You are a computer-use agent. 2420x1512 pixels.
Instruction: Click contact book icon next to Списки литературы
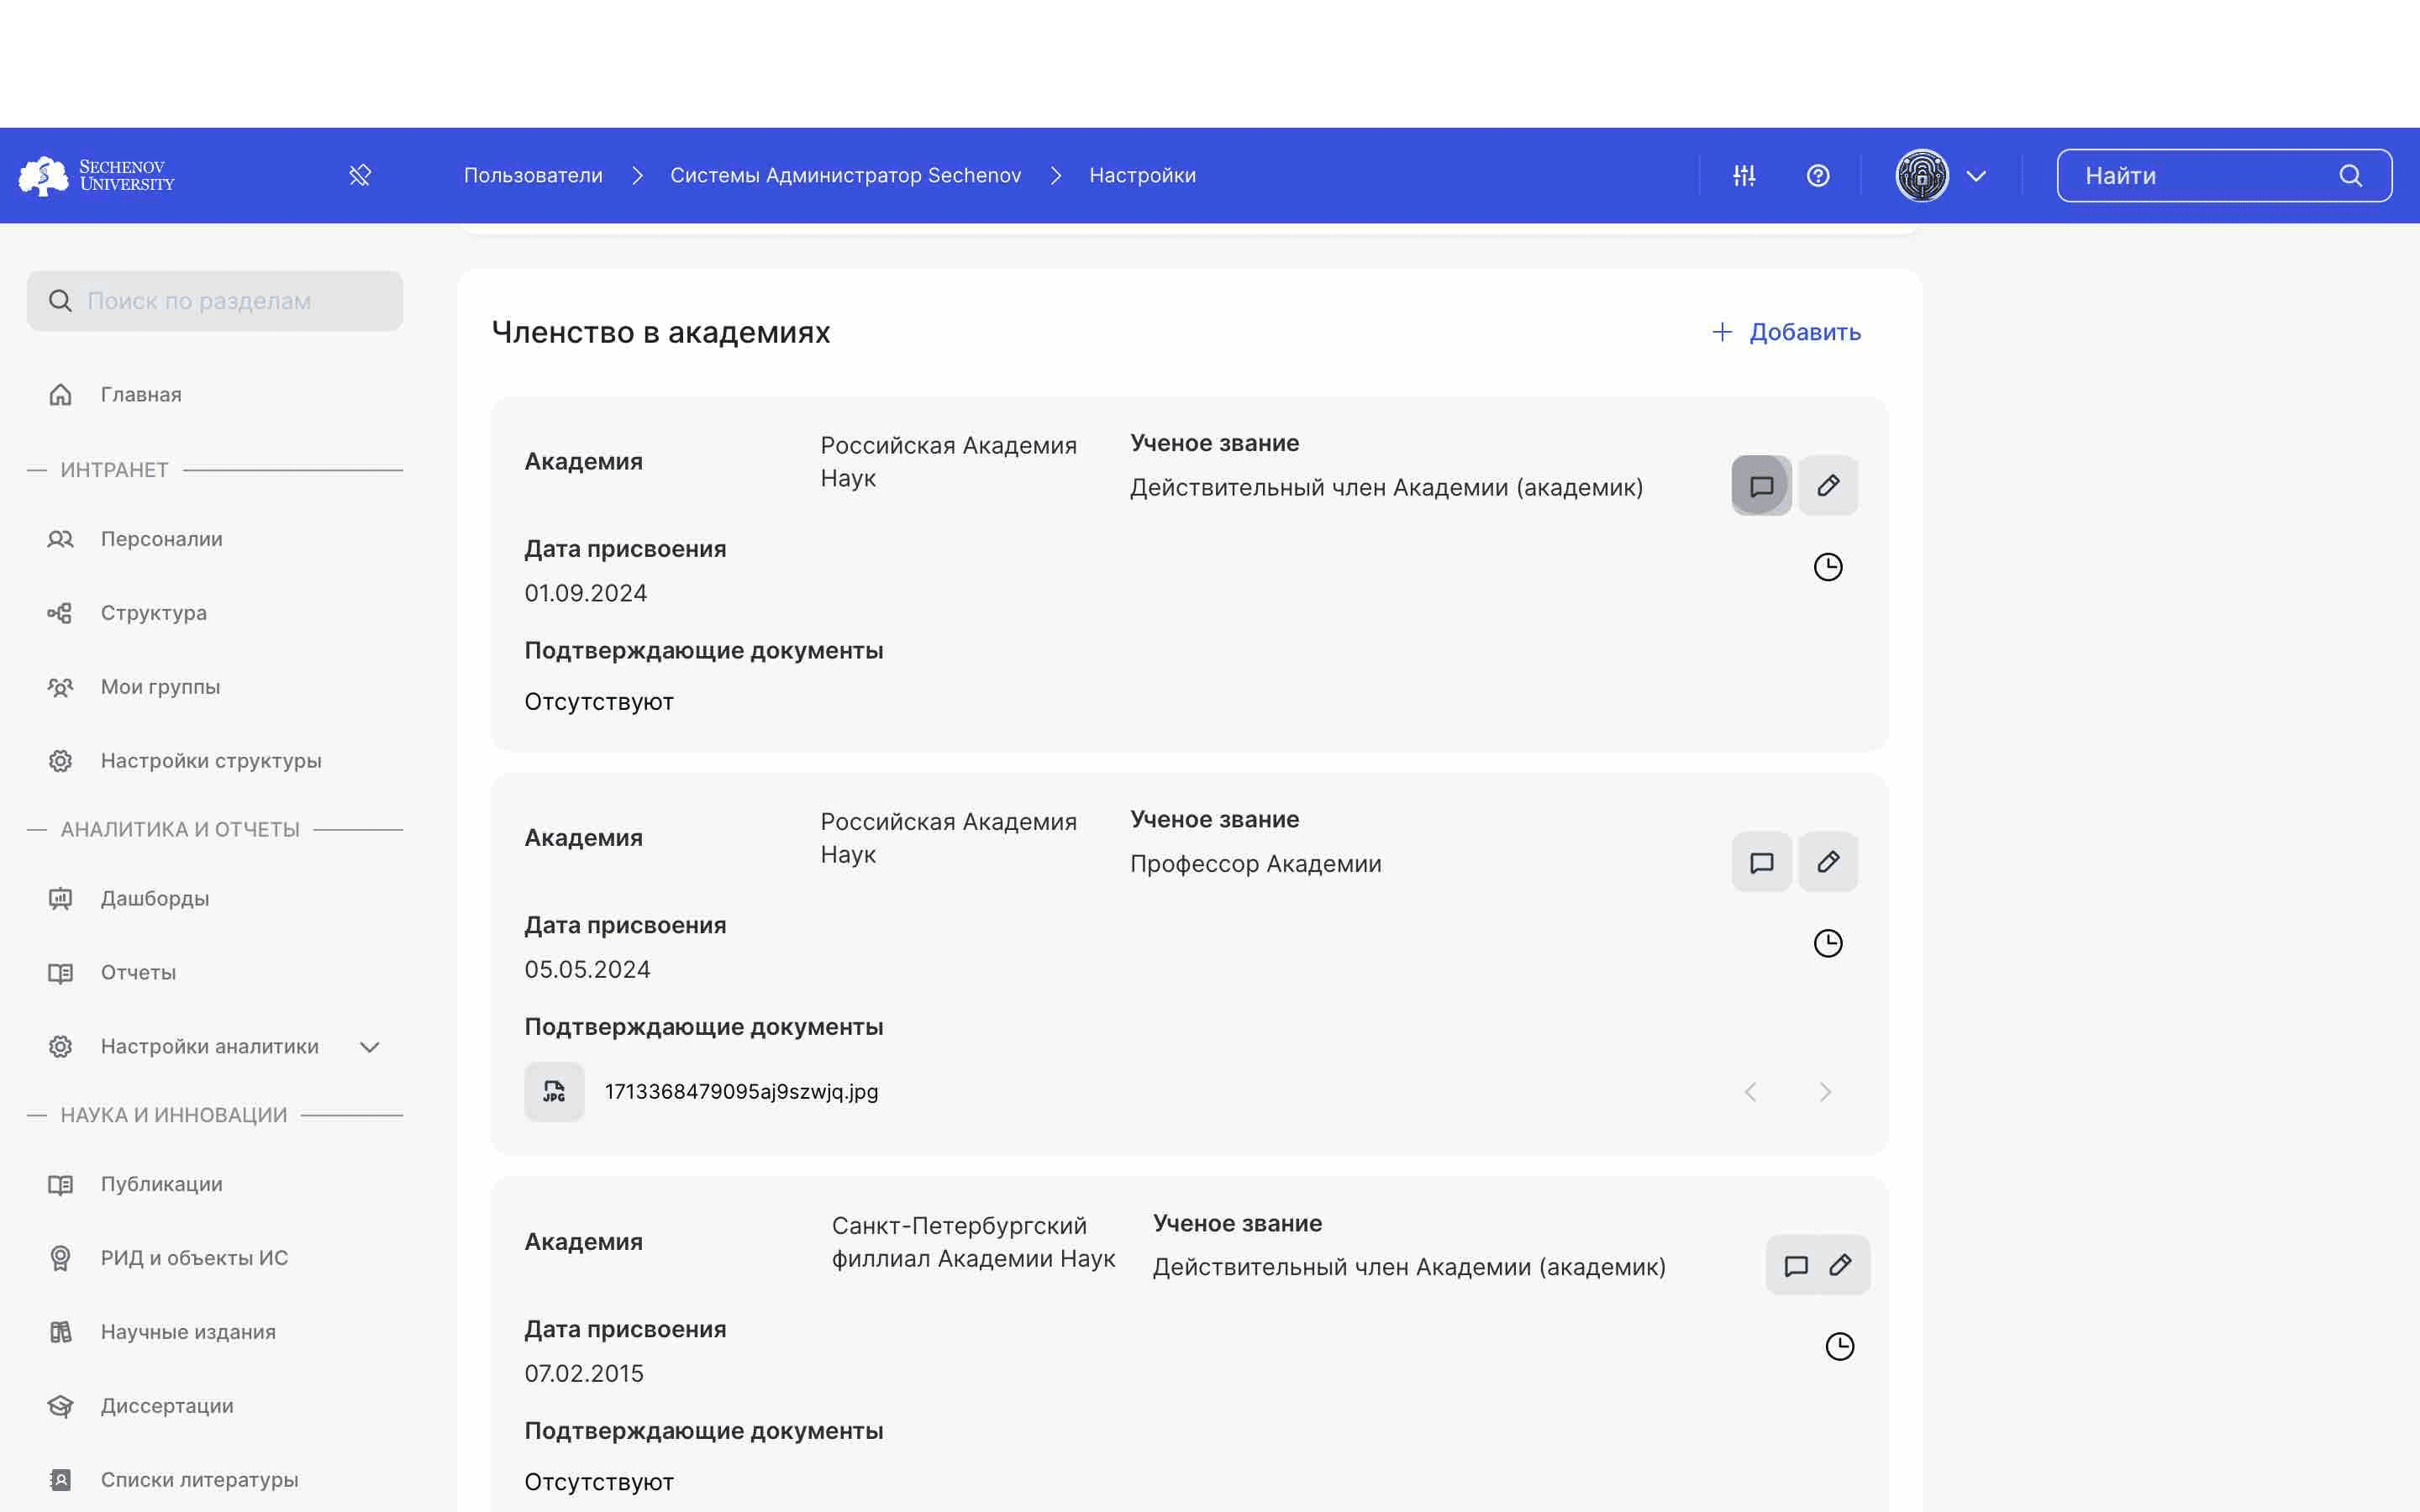coord(60,1480)
